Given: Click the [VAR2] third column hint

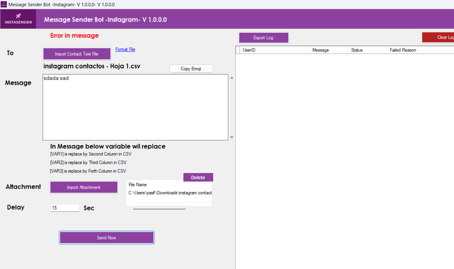Looking at the screenshot, I should [x=88, y=163].
